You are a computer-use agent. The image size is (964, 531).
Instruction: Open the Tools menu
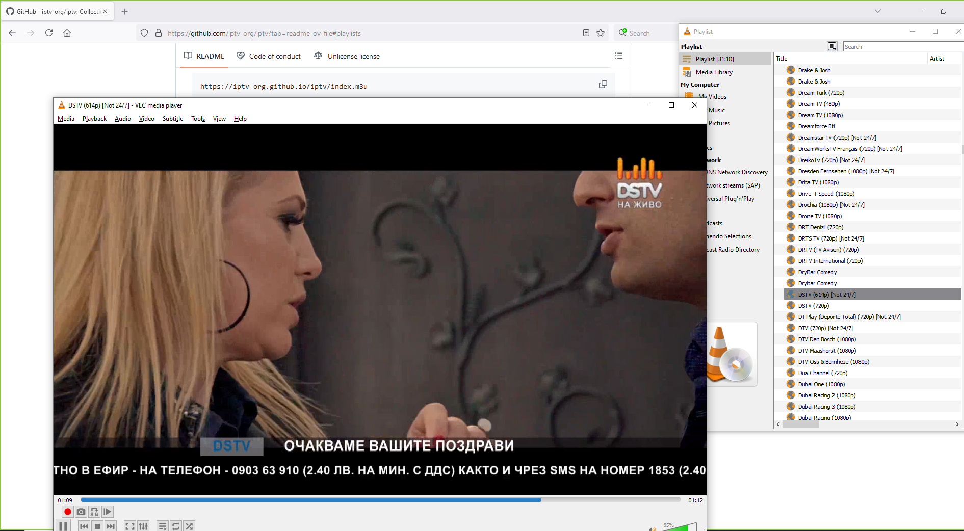[198, 119]
